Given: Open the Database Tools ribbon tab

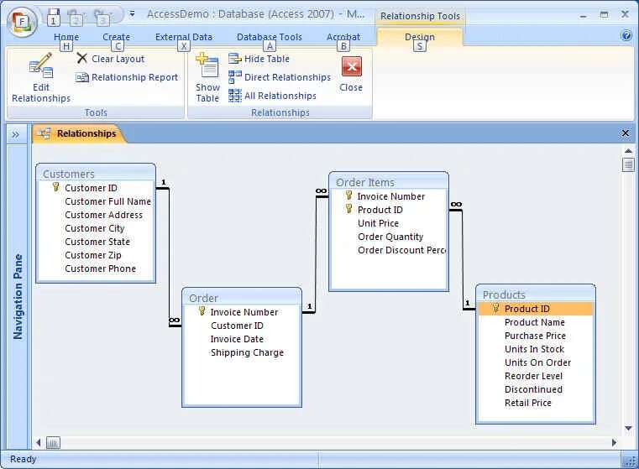Looking at the screenshot, I should point(270,37).
